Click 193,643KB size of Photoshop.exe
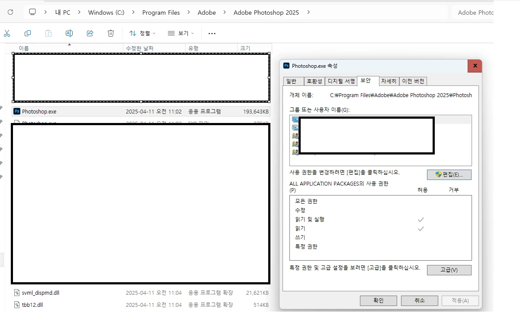Viewport: 520px width, 331px height. (256, 111)
